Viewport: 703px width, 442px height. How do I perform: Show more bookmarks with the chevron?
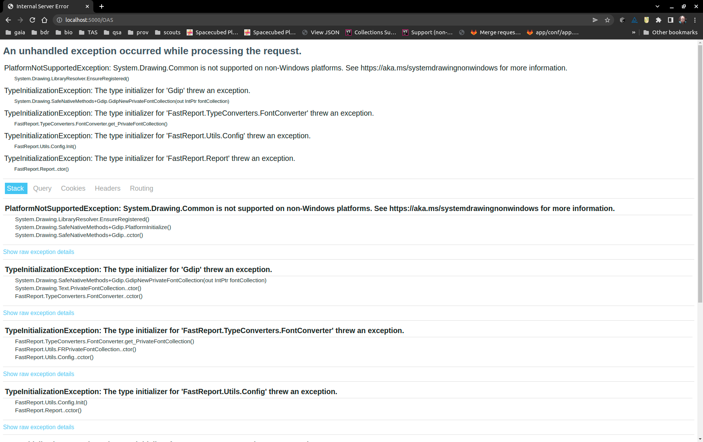point(634,32)
